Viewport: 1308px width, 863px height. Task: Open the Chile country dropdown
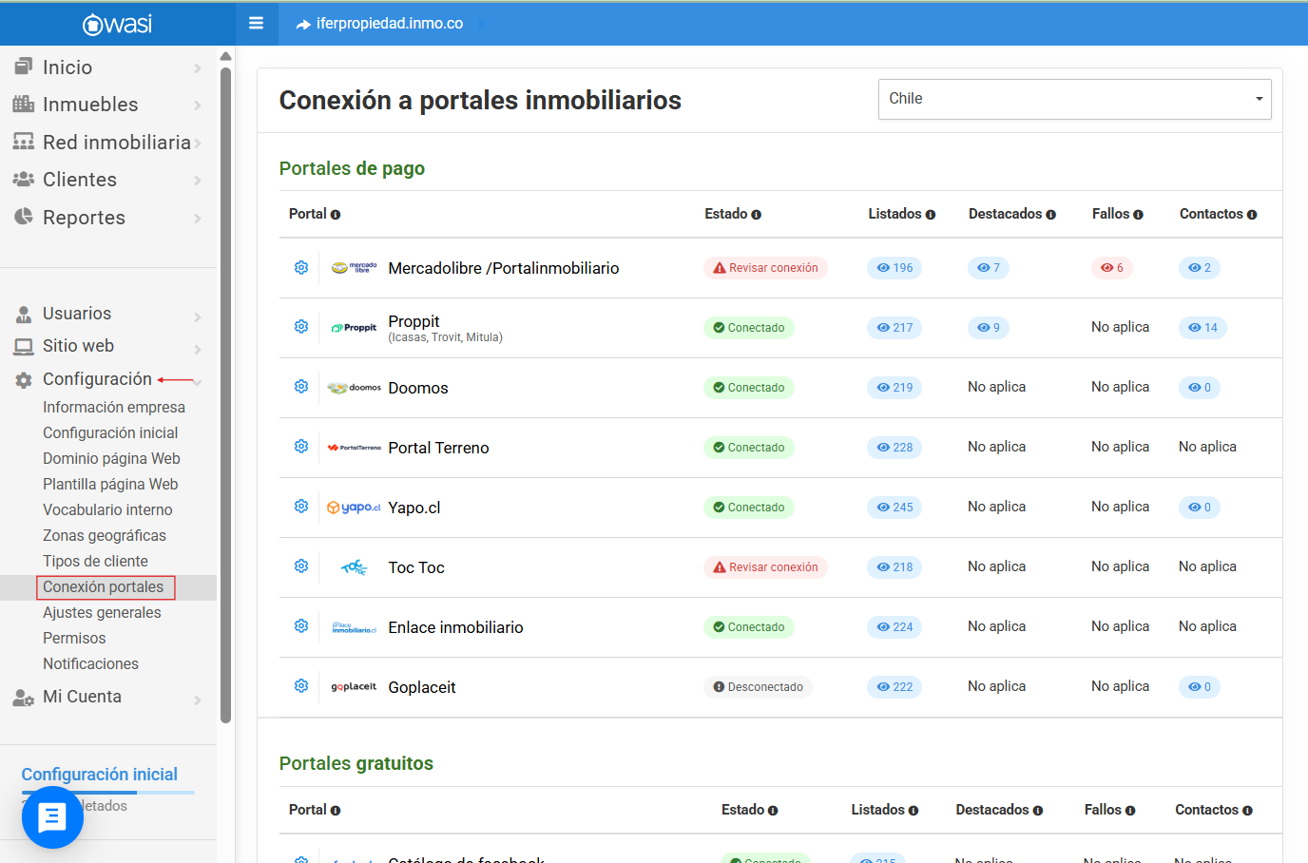click(1074, 99)
